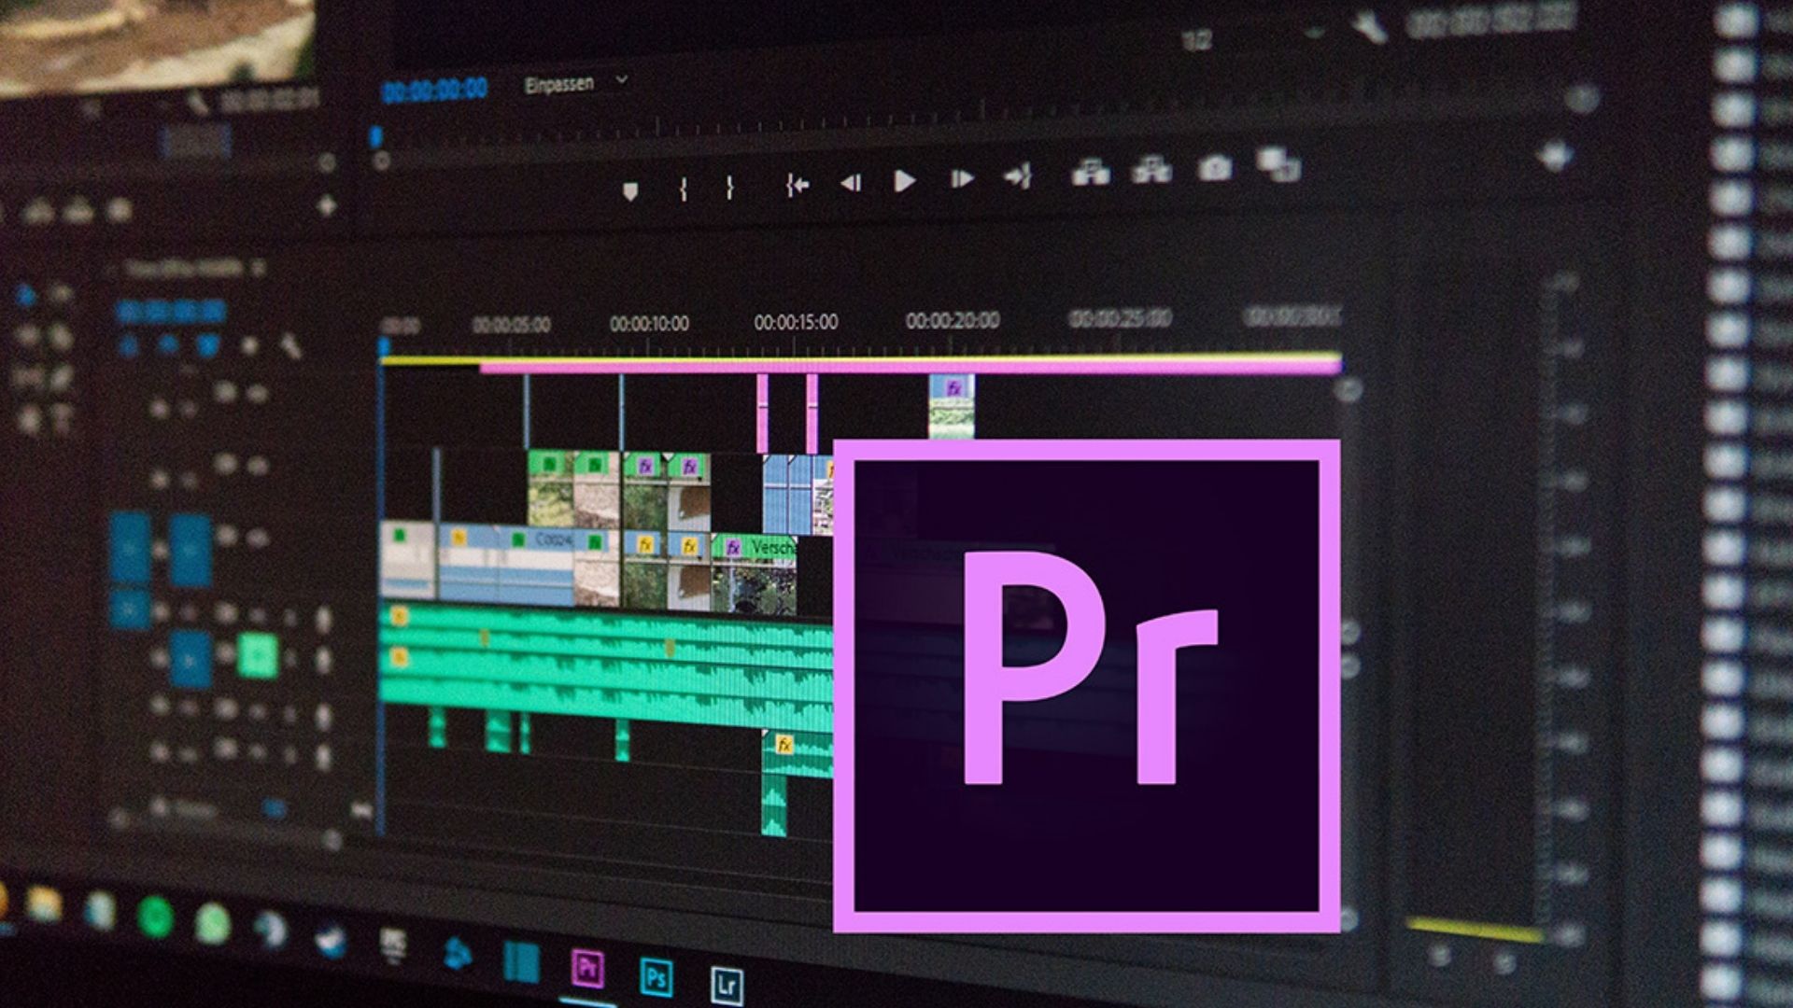The width and height of the screenshot is (1793, 1008).
Task: Click the Extract button
Action: point(1151,170)
